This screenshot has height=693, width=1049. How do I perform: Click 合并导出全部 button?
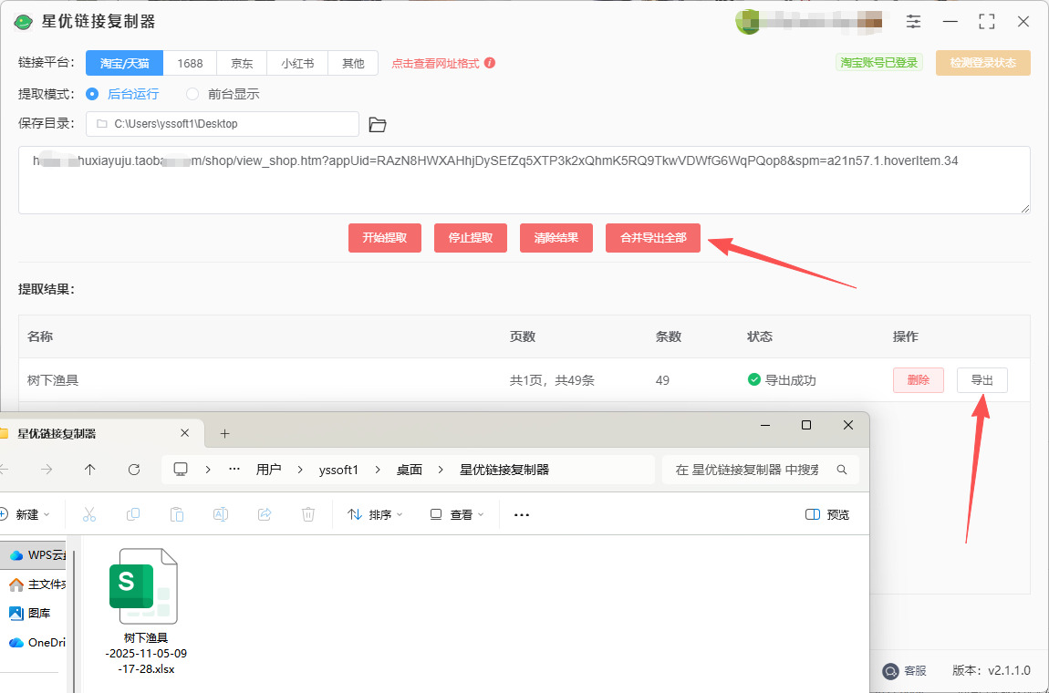tap(653, 237)
